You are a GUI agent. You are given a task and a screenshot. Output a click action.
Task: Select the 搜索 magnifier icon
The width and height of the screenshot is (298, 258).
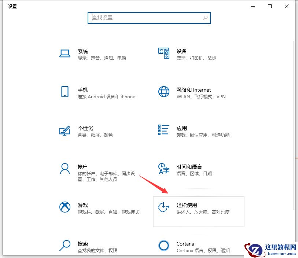click(x=65, y=246)
